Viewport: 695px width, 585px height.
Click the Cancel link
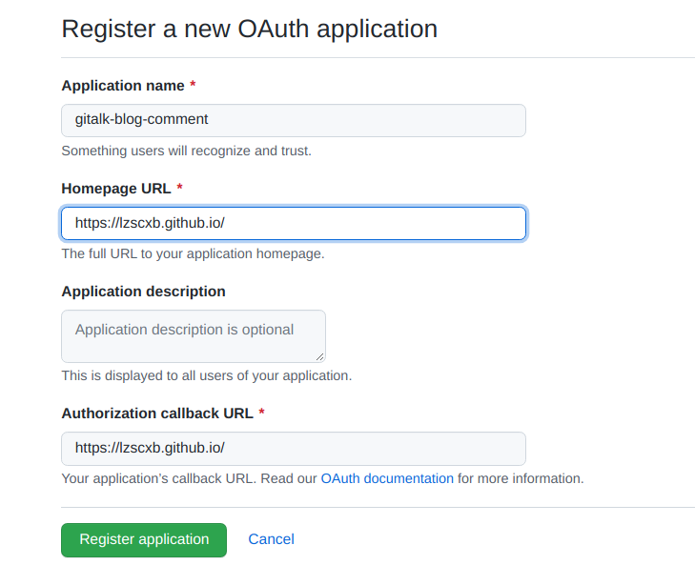tap(271, 539)
